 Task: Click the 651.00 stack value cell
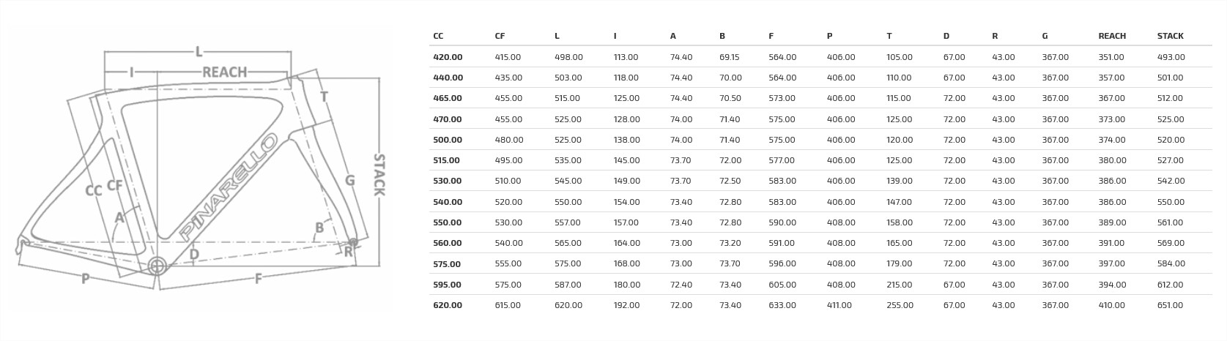click(1170, 305)
